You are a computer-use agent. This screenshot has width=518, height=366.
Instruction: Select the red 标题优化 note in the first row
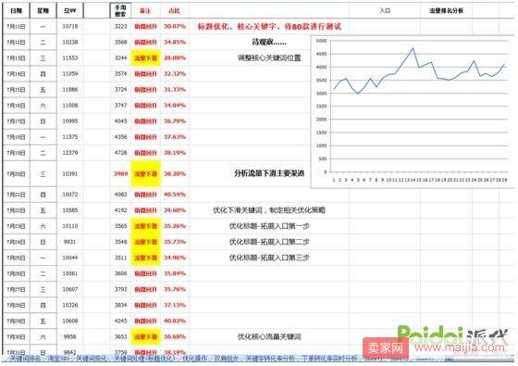[269, 27]
